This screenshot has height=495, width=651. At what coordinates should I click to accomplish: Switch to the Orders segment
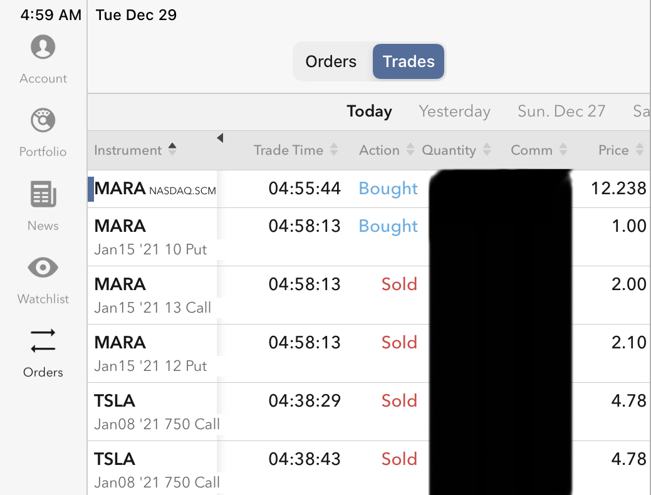click(331, 61)
